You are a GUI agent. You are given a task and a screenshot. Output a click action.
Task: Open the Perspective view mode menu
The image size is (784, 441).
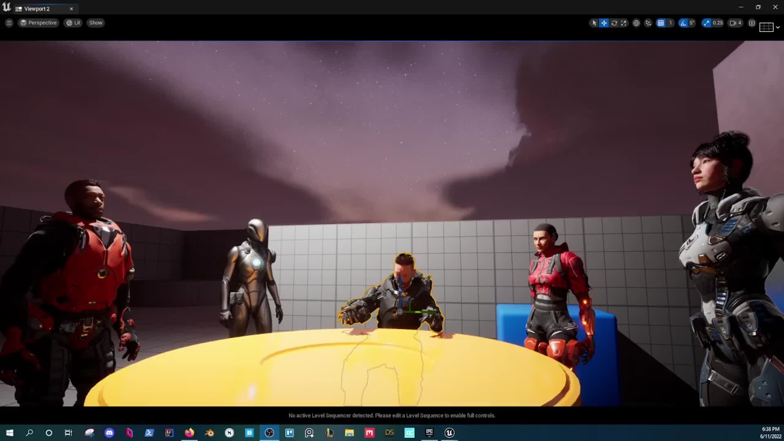pyautogui.click(x=38, y=23)
